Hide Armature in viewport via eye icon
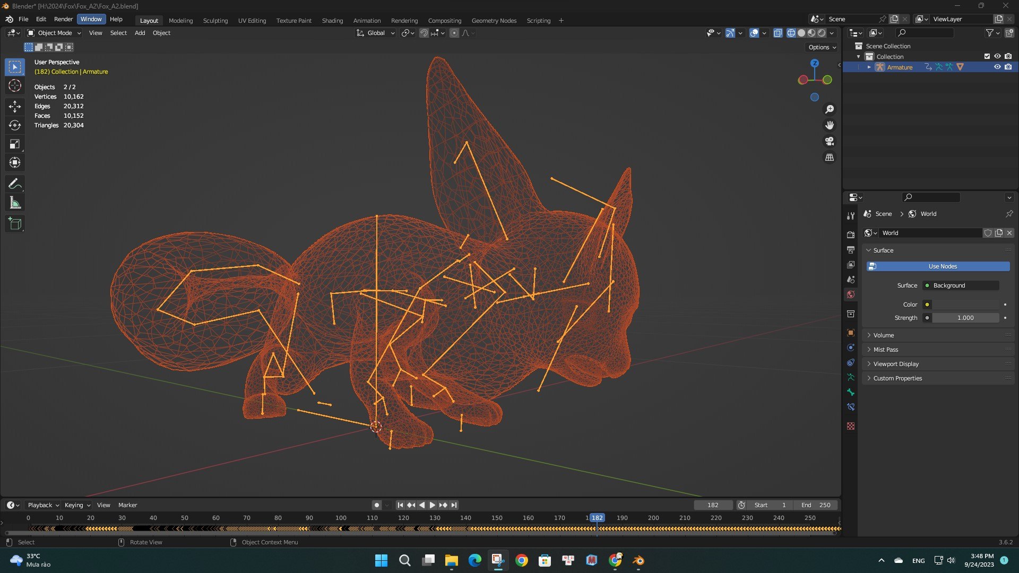This screenshot has width=1019, height=573. pos(997,67)
